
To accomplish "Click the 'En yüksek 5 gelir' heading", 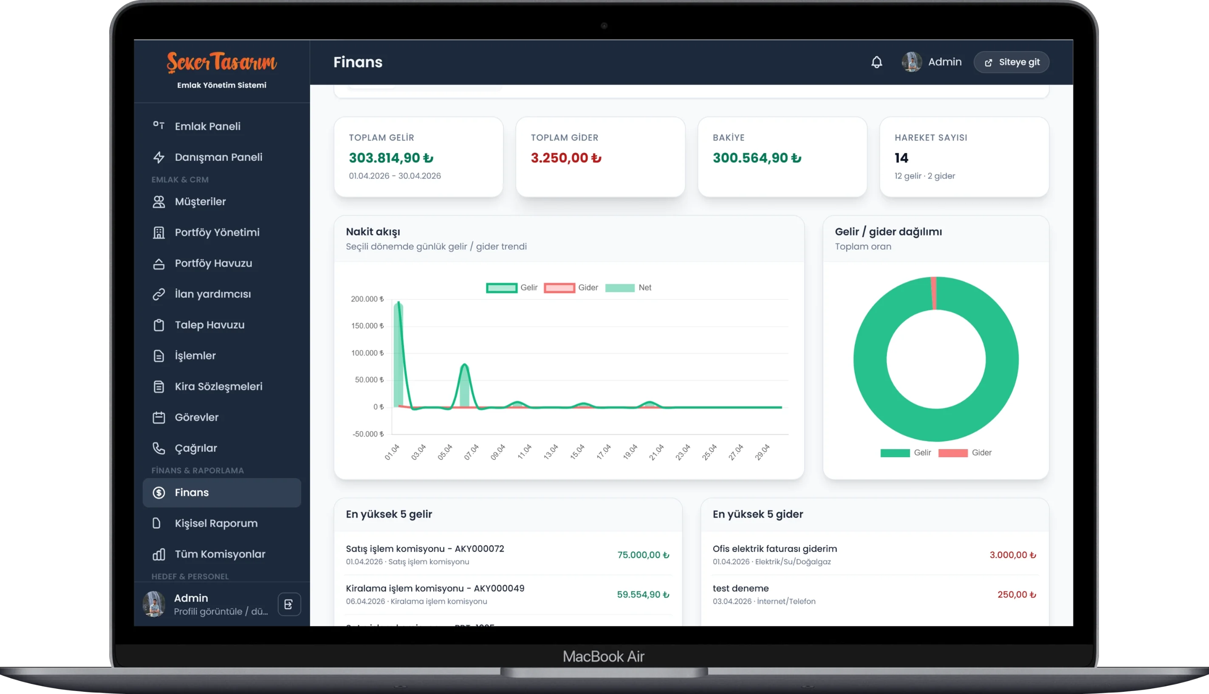I will (389, 514).
